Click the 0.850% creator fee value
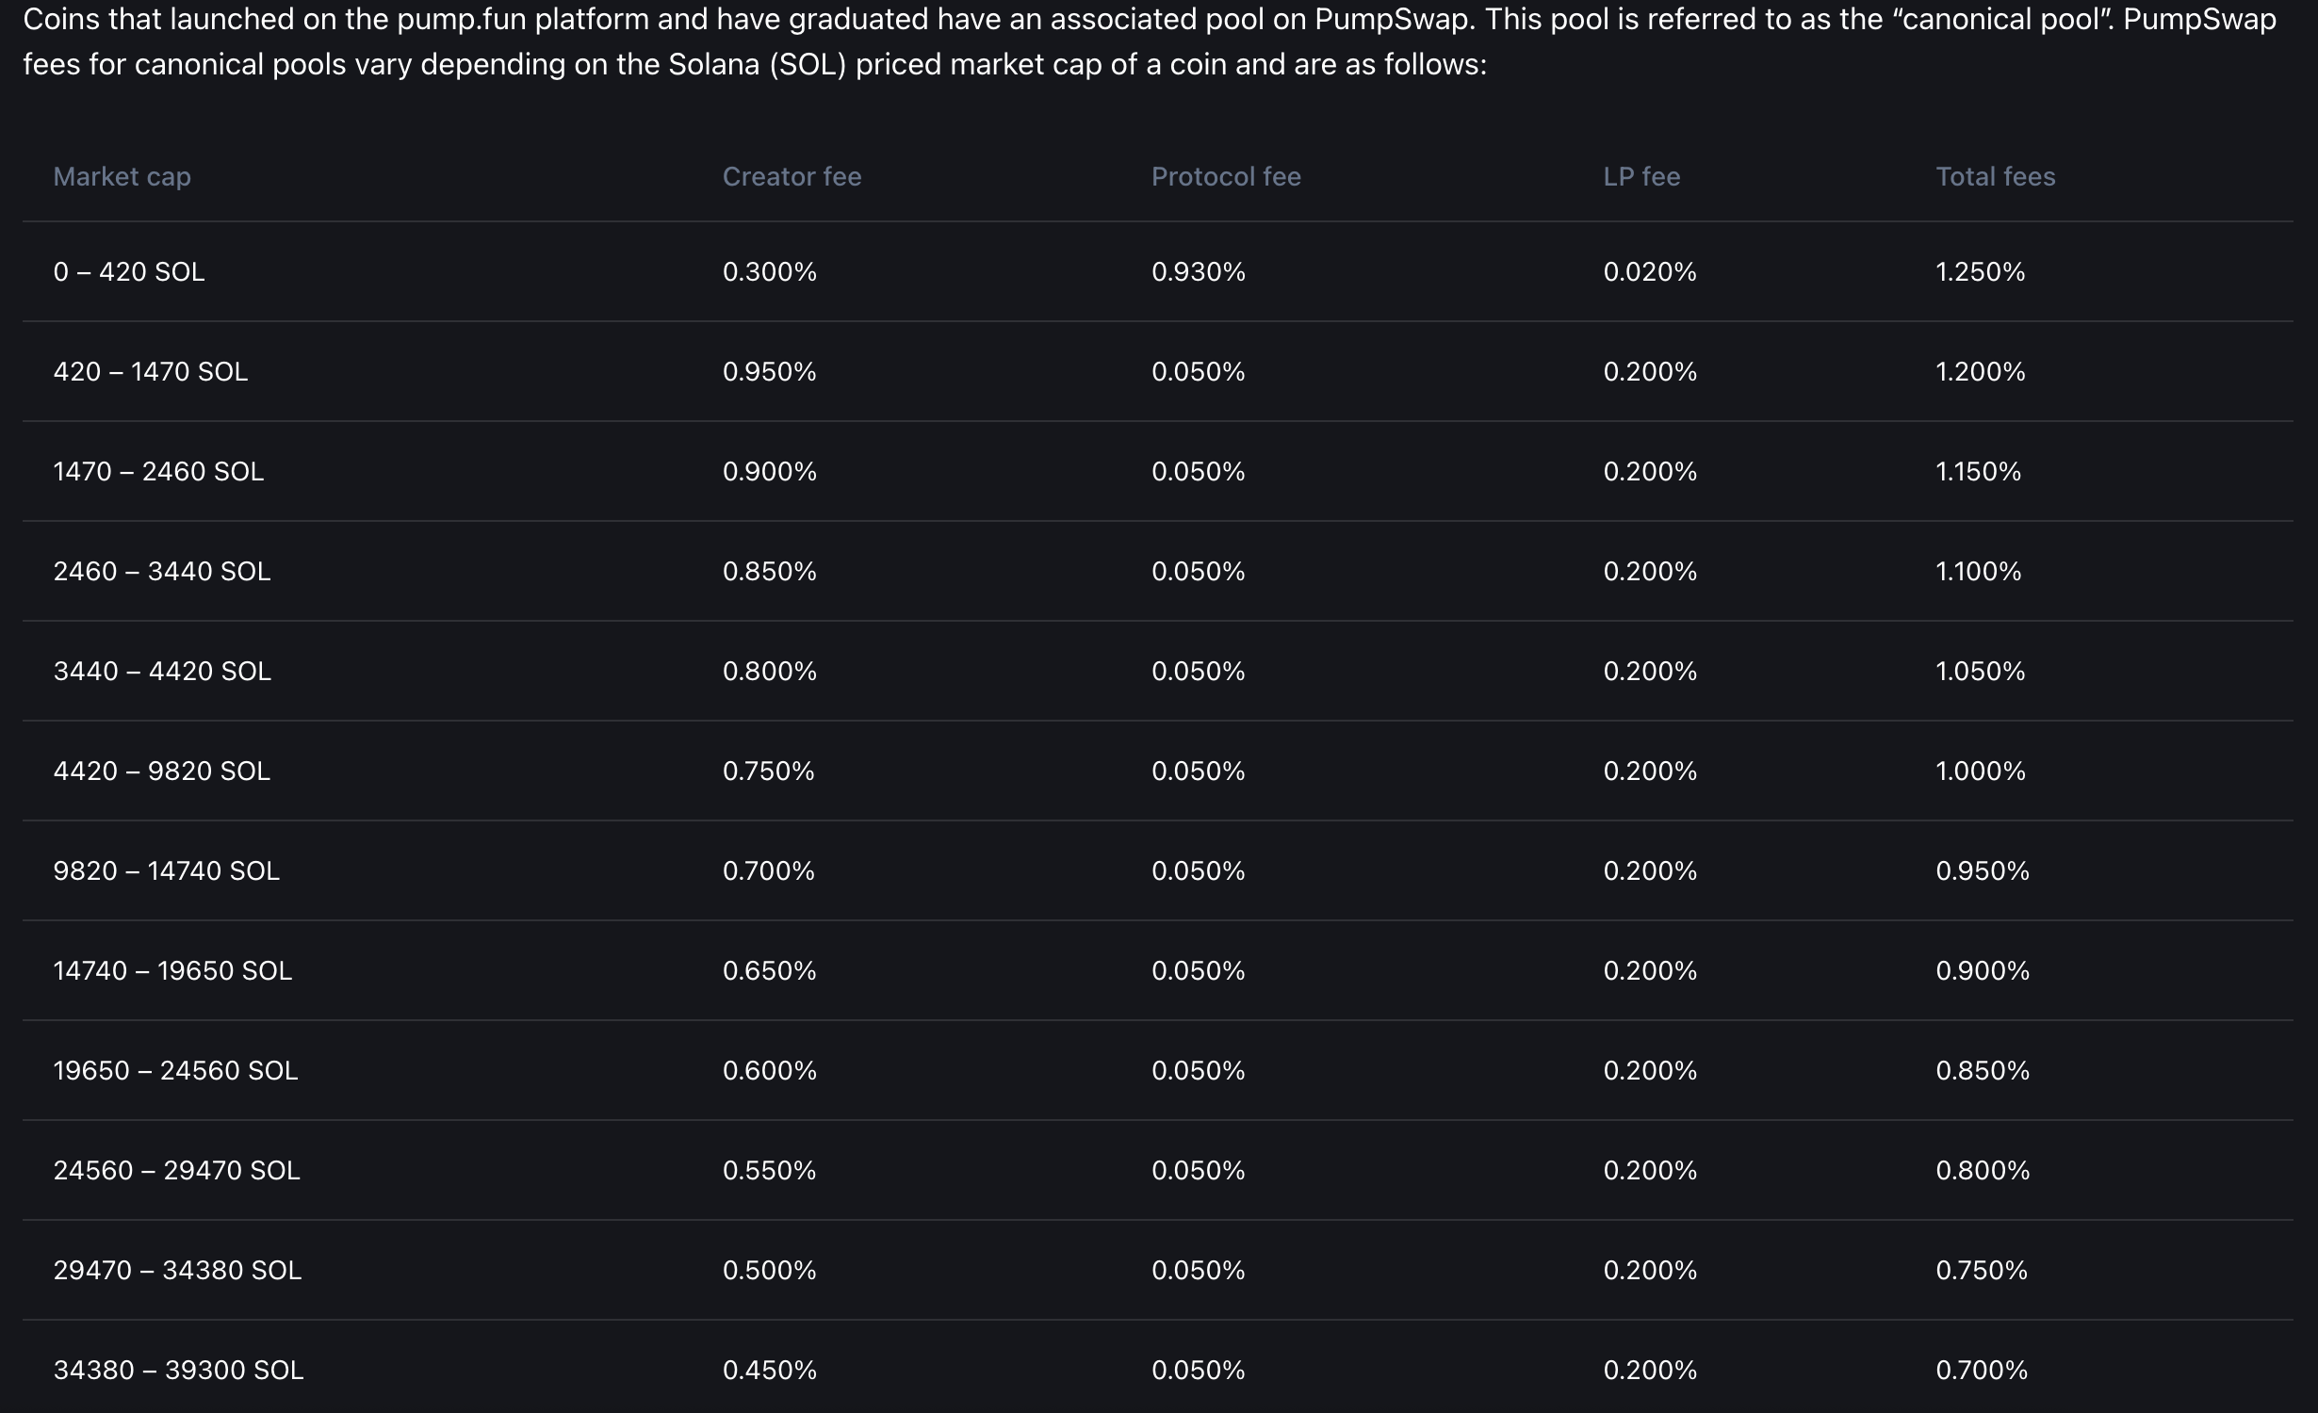The height and width of the screenshot is (1413, 2318). (769, 572)
